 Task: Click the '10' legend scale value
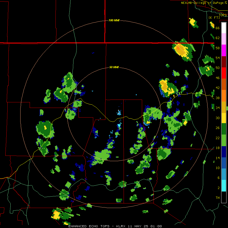coord(218,168)
